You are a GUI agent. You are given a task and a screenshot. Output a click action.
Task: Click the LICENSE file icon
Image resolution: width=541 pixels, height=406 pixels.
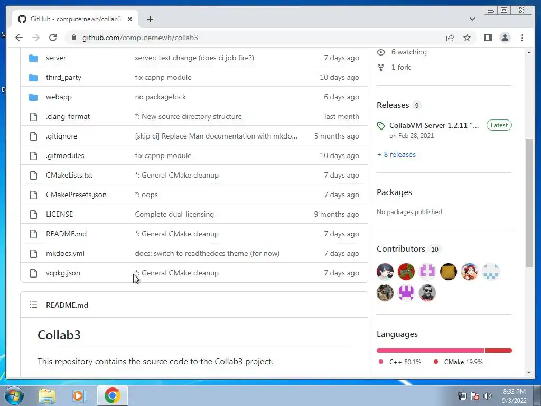33,215
